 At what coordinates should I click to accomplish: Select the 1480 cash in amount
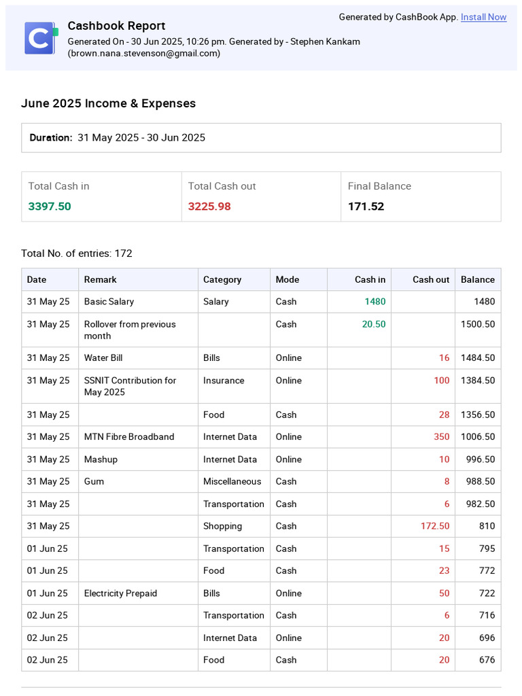pos(375,301)
